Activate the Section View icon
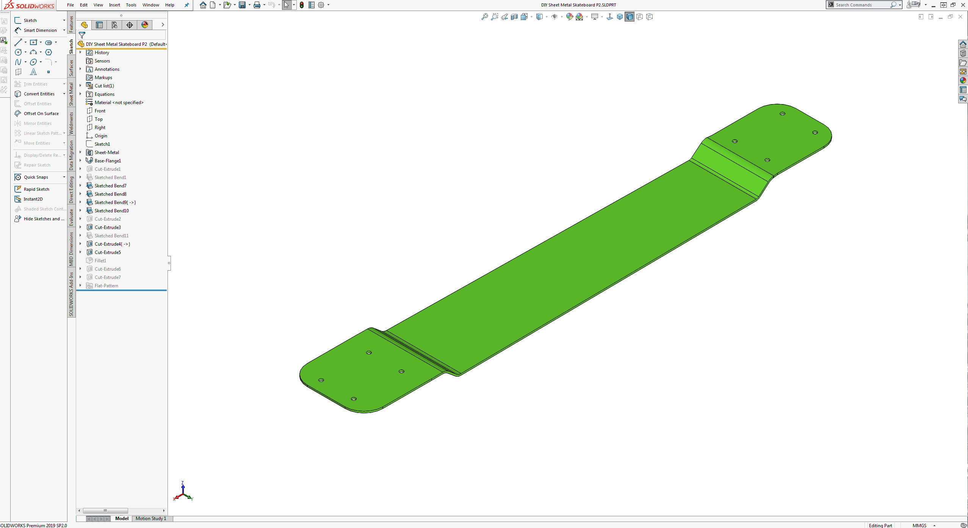Image resolution: width=968 pixels, height=528 pixels. 514,17
